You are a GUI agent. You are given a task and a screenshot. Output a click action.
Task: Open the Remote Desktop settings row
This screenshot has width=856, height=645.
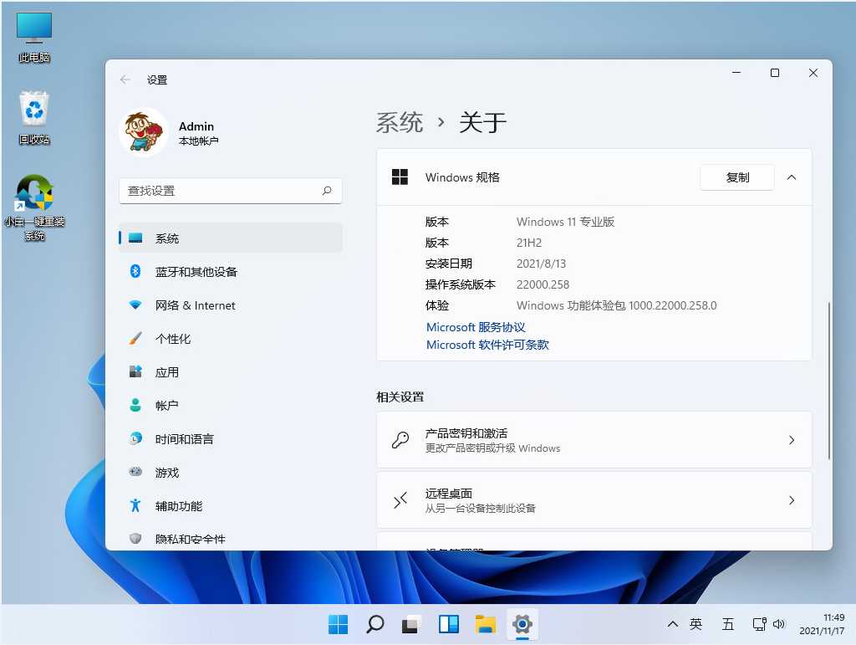coord(594,500)
